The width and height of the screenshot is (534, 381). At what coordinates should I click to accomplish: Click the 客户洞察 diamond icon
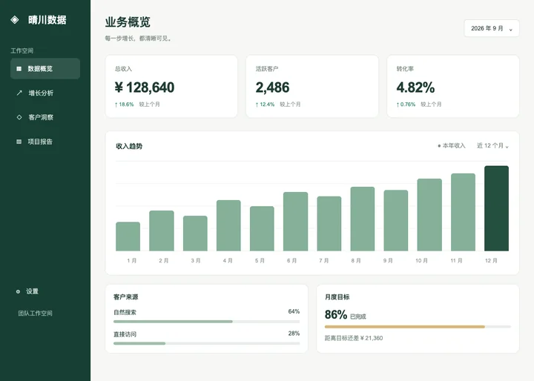[x=19, y=117]
